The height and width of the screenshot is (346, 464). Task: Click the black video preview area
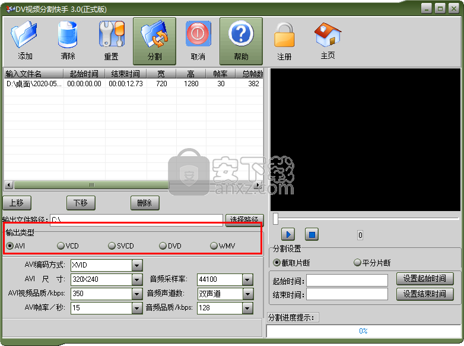pos(366,140)
